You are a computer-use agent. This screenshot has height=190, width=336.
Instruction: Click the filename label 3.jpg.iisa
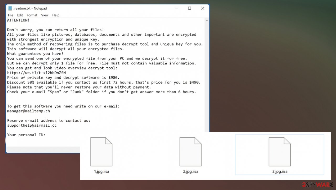pyautogui.click(x=279, y=172)
